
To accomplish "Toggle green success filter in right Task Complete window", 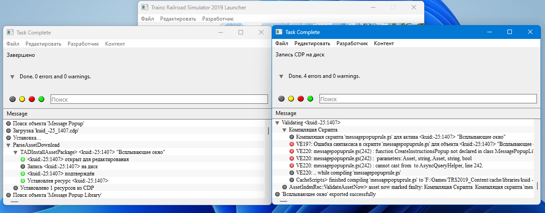I will [311, 98].
